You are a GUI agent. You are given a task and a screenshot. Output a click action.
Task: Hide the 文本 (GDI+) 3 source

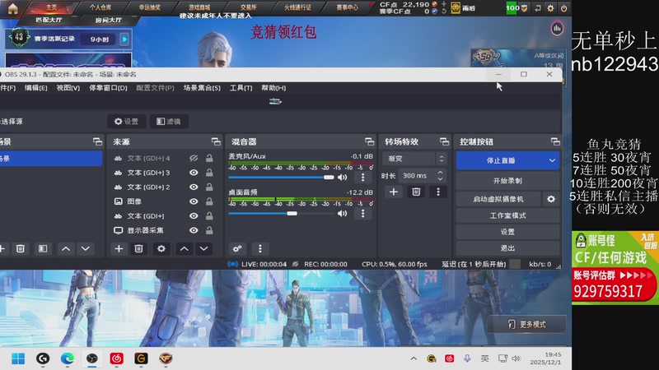[194, 173]
